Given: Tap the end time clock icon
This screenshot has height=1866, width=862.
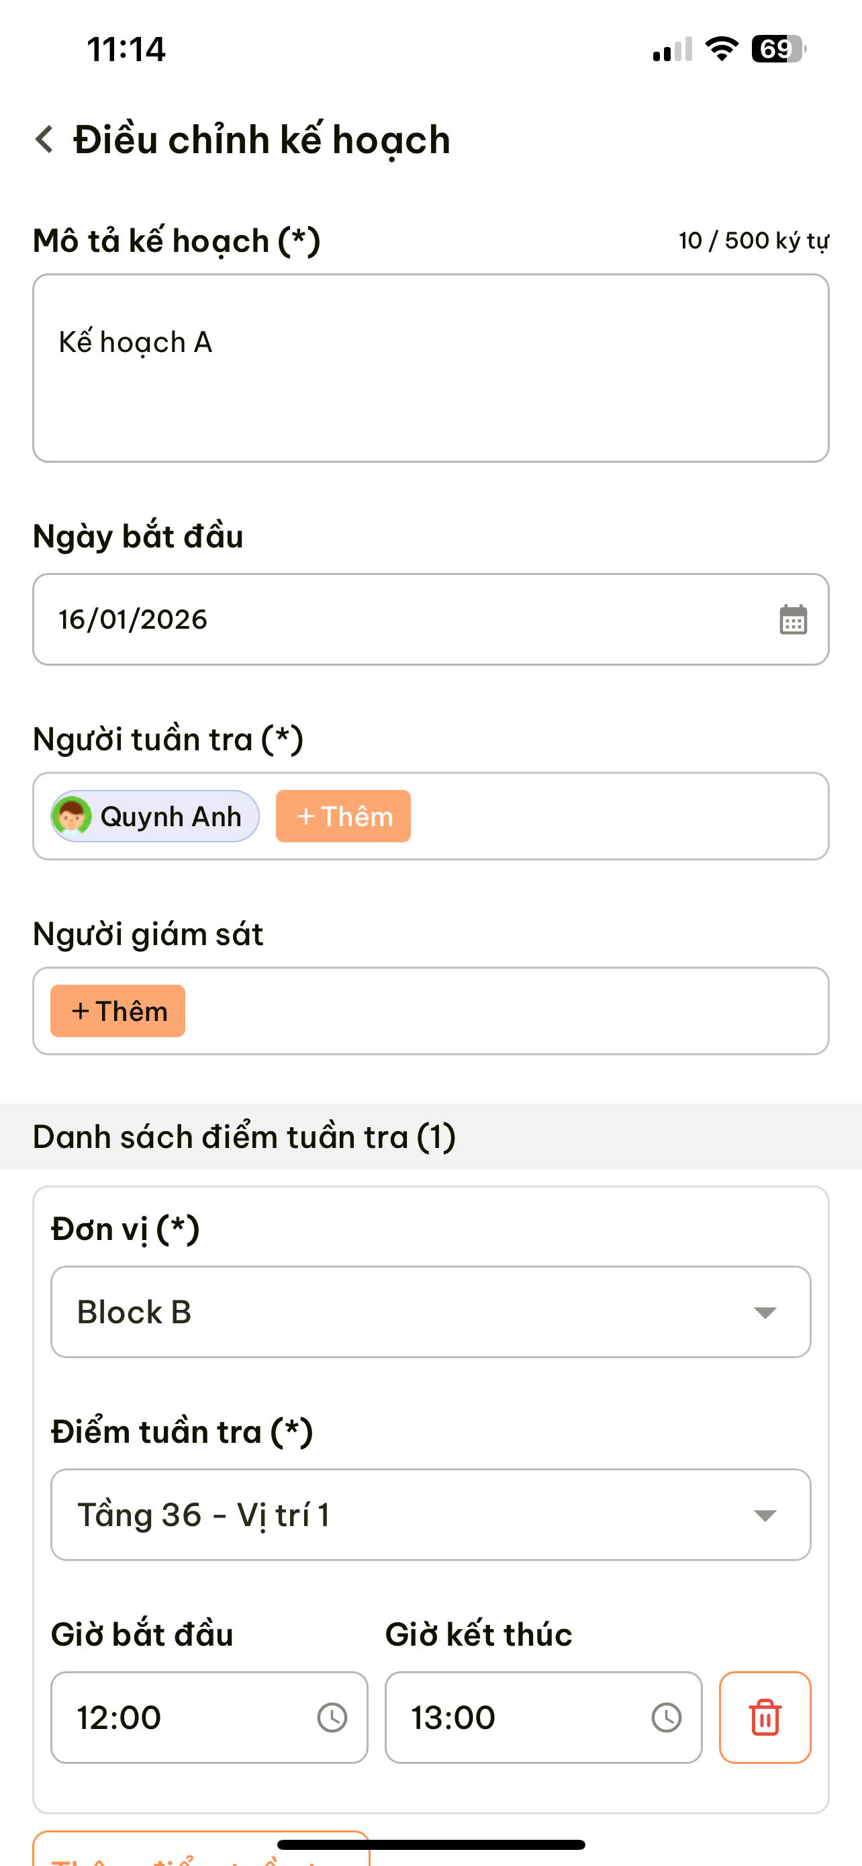Looking at the screenshot, I should [x=666, y=1718].
